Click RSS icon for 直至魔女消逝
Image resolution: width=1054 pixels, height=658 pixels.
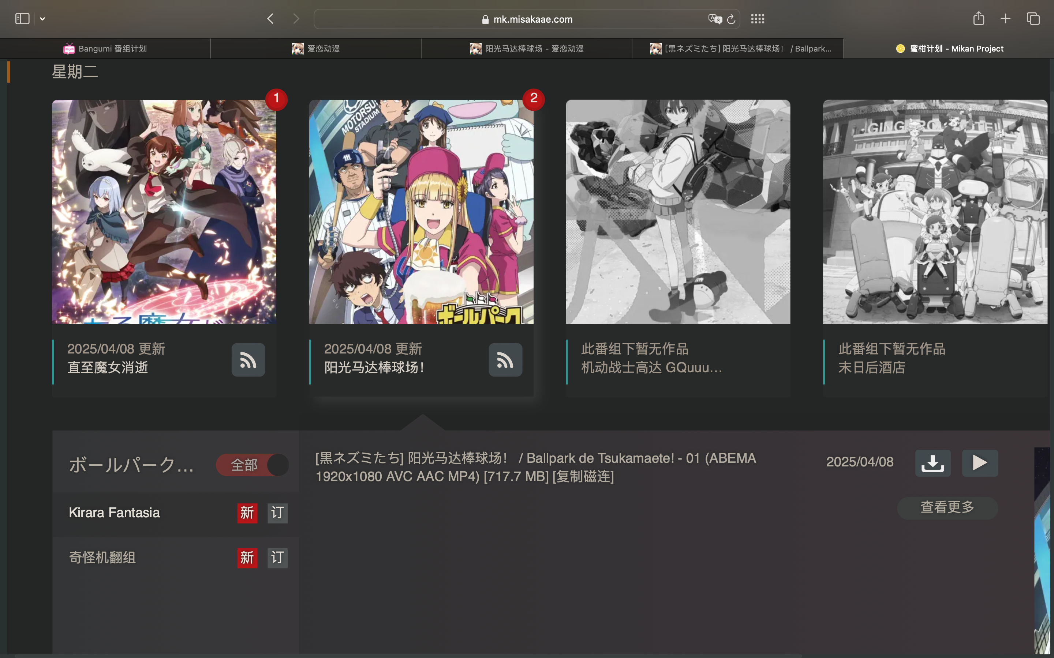pos(248,360)
